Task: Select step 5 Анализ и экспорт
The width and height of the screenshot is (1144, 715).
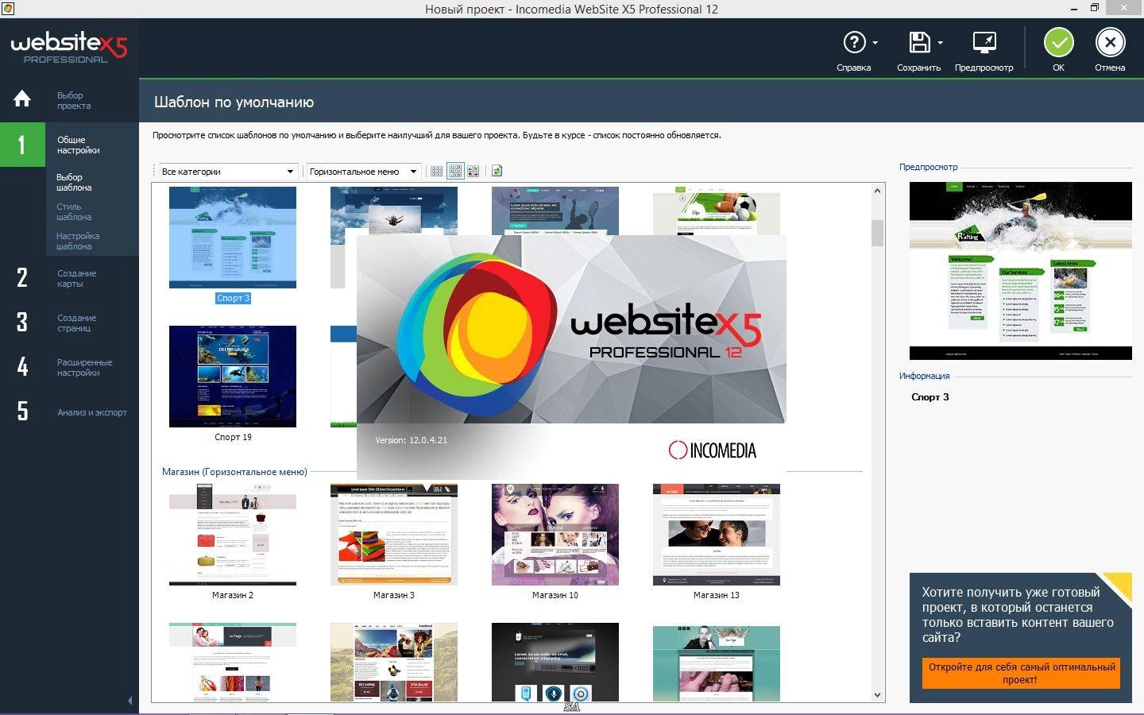Action: click(x=69, y=412)
